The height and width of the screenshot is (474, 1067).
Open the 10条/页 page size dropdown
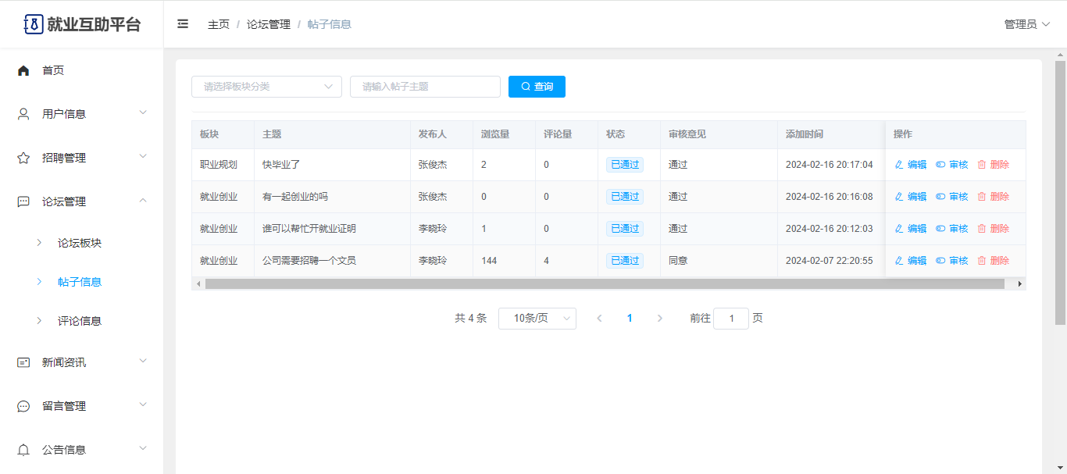click(x=537, y=319)
